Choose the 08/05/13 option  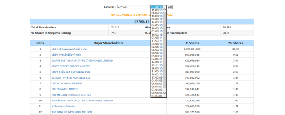(157, 47)
